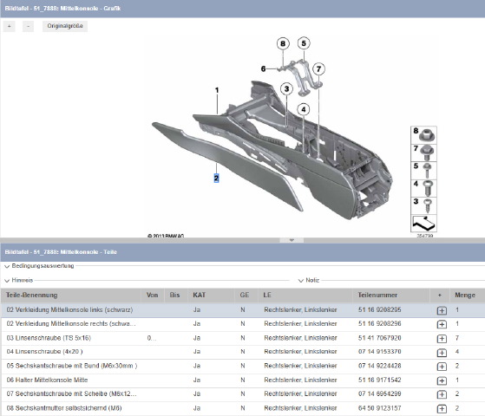The image size is (485, 416).
Task: Click part number 51 16 9171542
Action: (379, 380)
